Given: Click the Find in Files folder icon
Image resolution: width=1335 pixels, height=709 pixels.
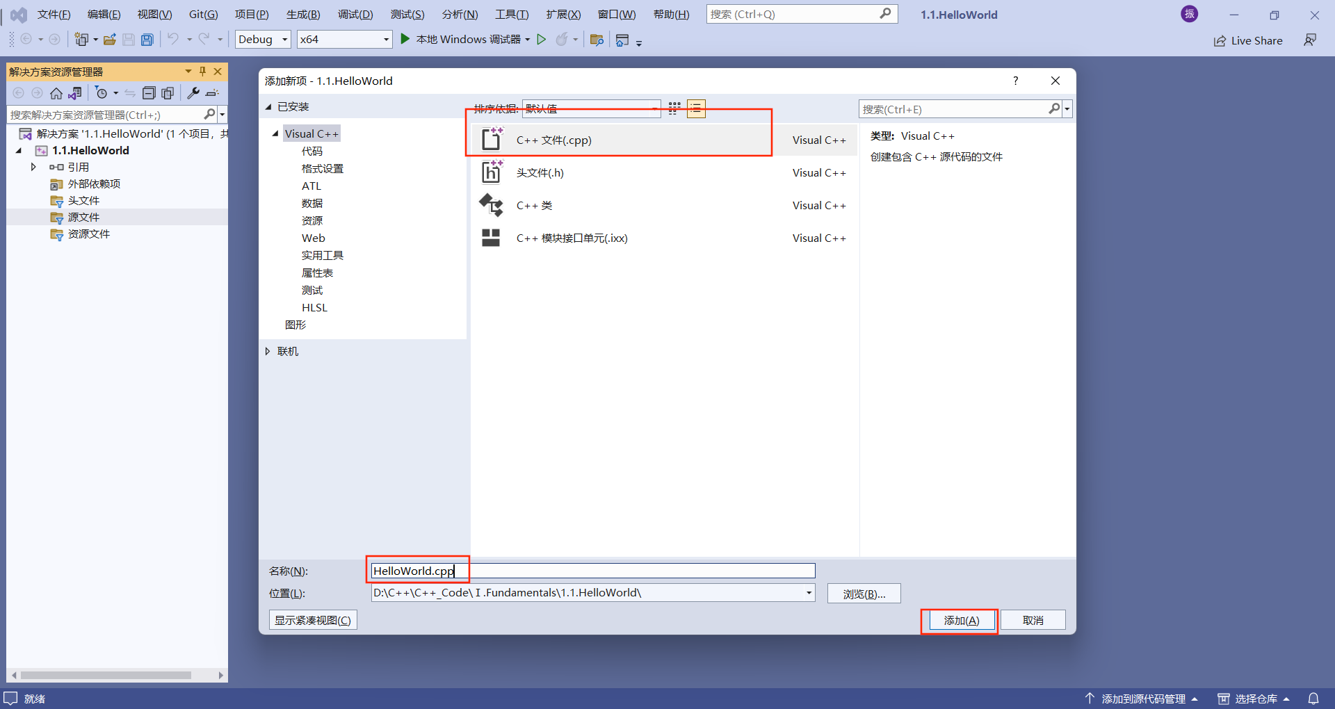Looking at the screenshot, I should coord(596,40).
